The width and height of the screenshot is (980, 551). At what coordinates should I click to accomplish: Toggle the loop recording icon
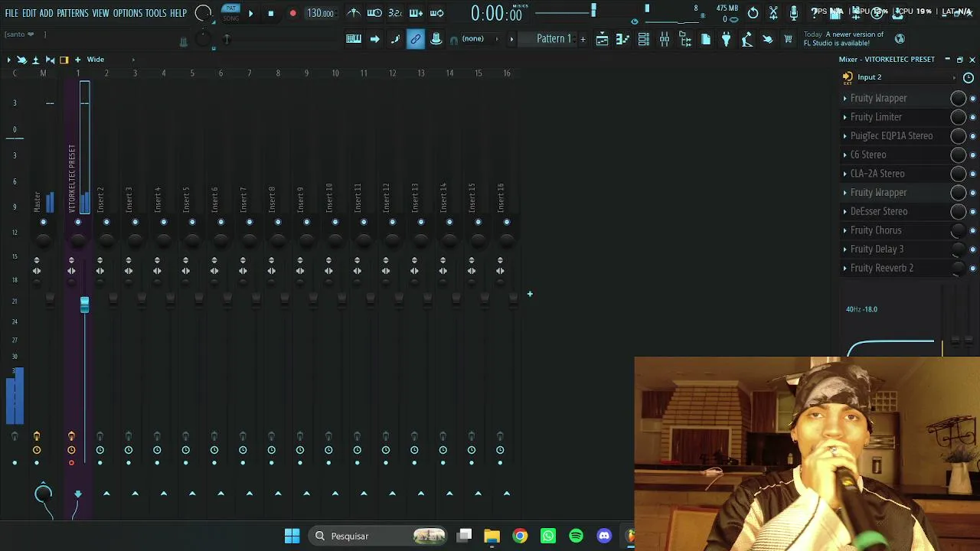[437, 13]
